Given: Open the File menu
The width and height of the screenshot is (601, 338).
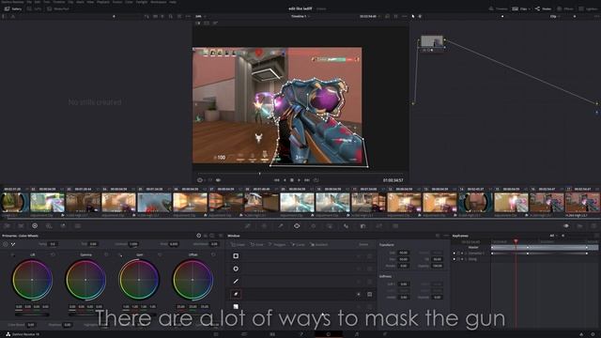Looking at the screenshot, I should click(29, 2).
